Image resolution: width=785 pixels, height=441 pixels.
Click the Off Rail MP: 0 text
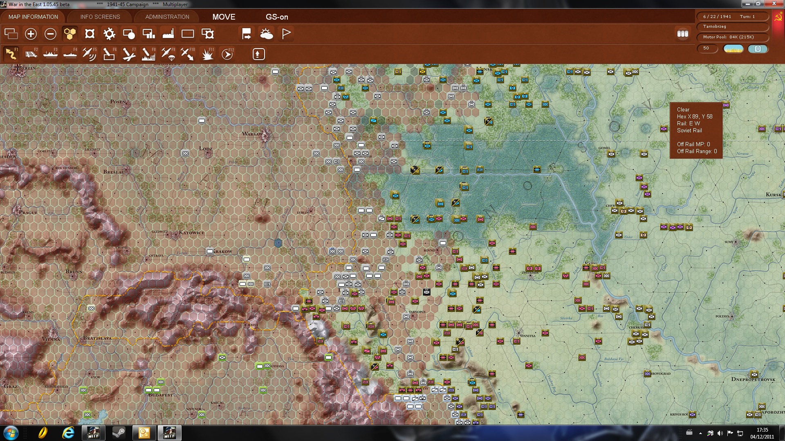point(693,144)
